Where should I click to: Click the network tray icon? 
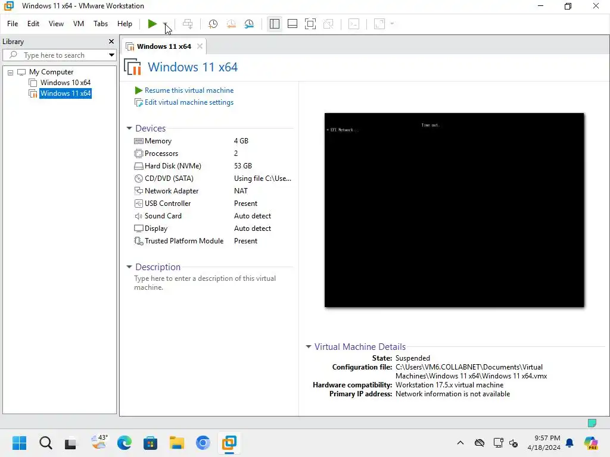[x=498, y=443]
